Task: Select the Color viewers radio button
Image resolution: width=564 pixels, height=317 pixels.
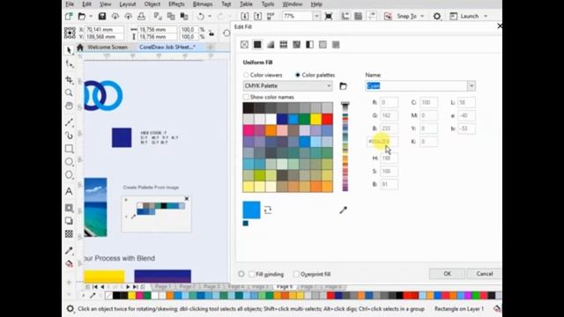Action: (246, 75)
